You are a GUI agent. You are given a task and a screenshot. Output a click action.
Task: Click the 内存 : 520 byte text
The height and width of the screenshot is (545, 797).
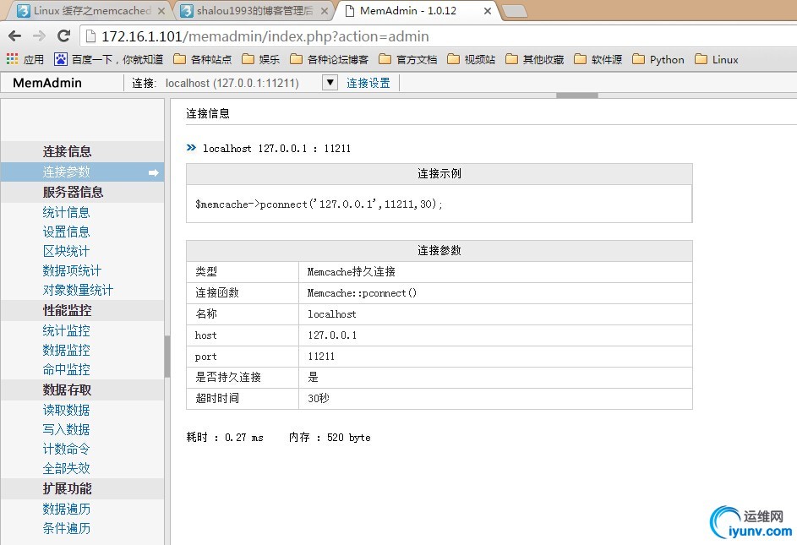tap(330, 437)
